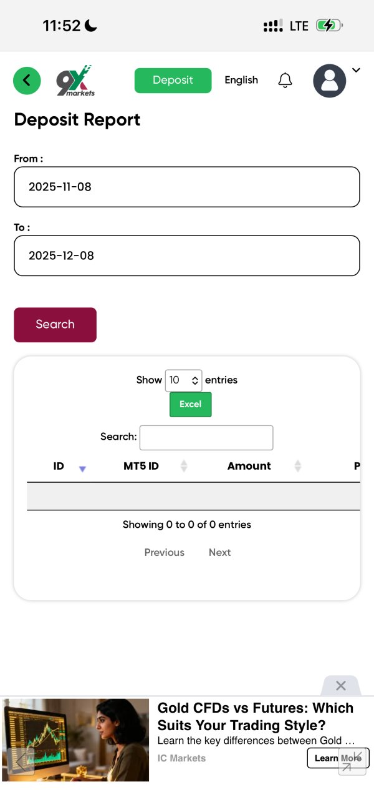
Task: Open the entries count dropdown
Action: 183,380
